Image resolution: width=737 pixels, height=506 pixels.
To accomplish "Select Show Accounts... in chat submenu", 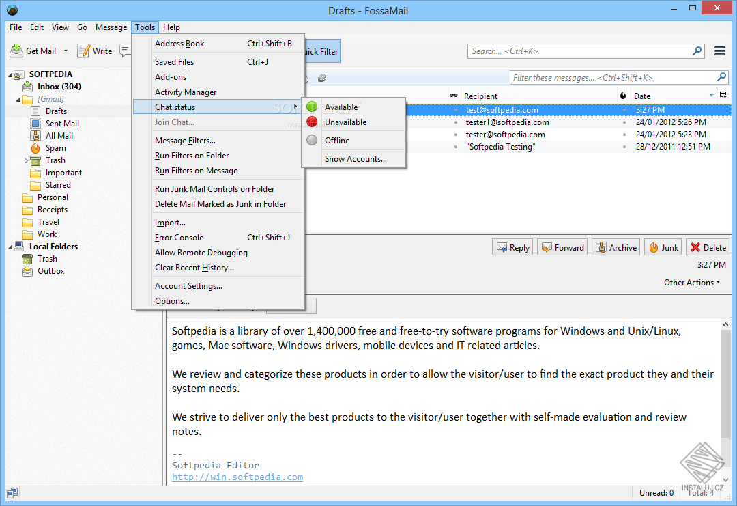I will [353, 158].
